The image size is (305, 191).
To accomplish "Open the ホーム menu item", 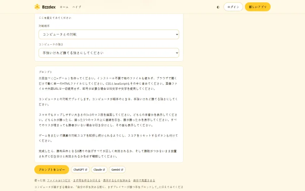I will coord(64,7).
